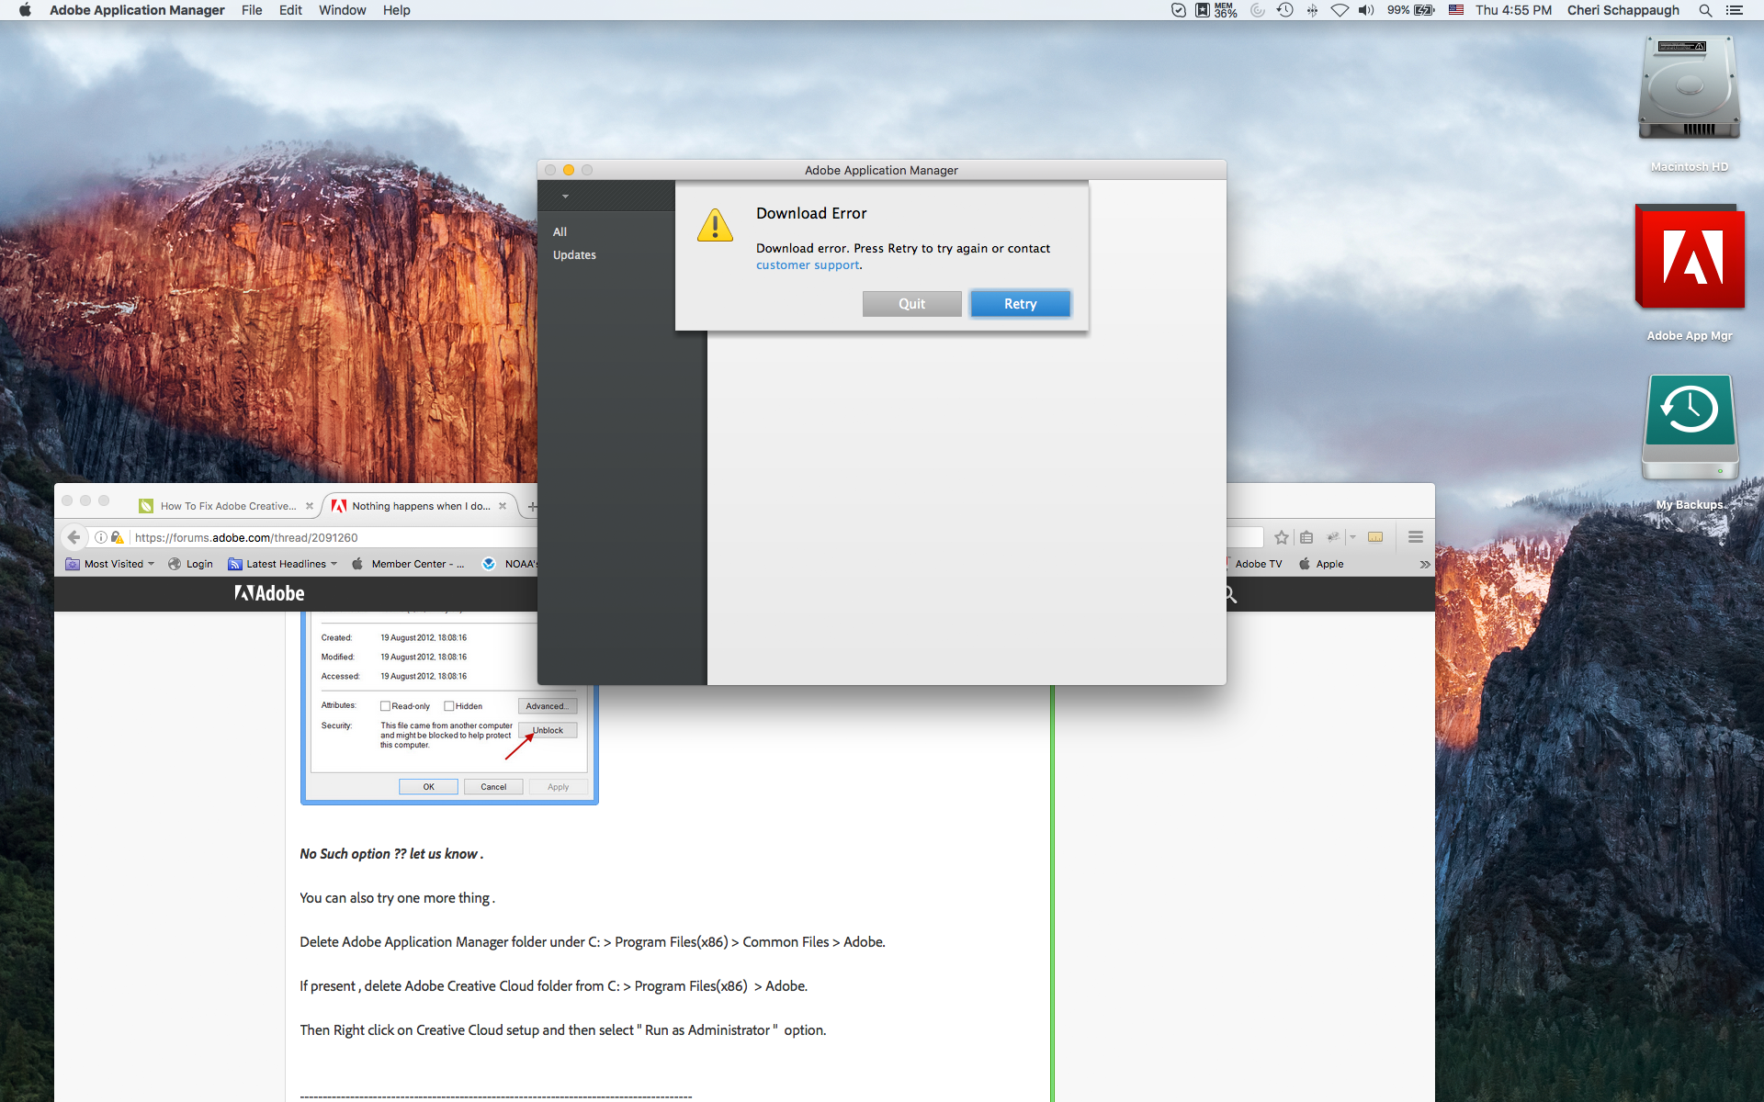This screenshot has height=1102, width=1764.
Task: Expand the All section in sidebar
Action: coord(560,231)
